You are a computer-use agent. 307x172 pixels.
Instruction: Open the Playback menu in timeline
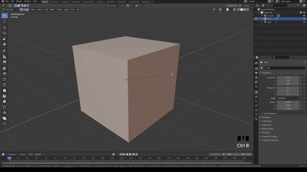(13, 154)
